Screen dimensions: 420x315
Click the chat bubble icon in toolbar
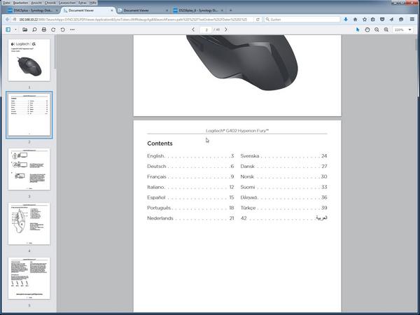[401, 20]
